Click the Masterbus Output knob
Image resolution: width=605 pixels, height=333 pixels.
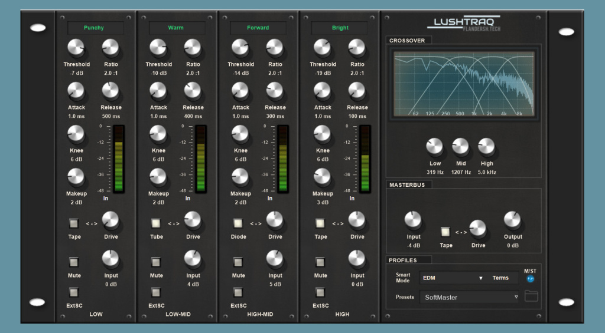coord(512,220)
